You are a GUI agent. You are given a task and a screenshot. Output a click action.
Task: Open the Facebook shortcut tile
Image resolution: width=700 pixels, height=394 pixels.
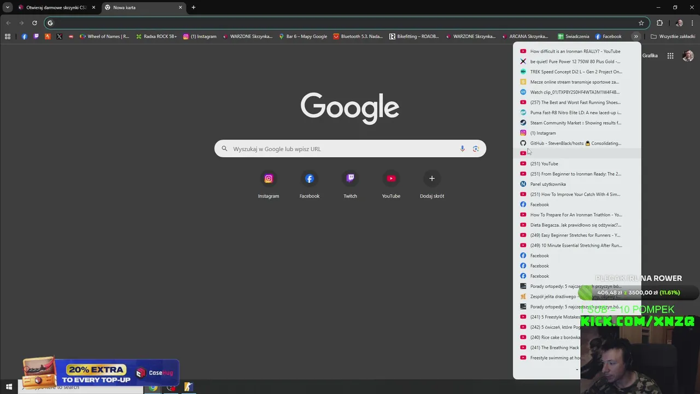310,186
